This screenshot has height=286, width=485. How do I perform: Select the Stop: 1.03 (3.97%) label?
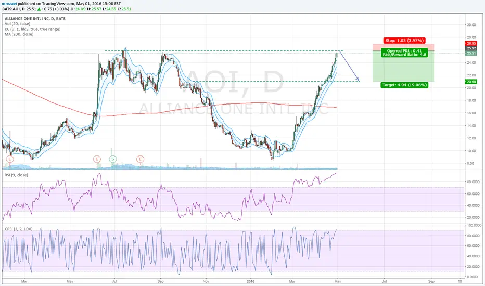[404, 41]
